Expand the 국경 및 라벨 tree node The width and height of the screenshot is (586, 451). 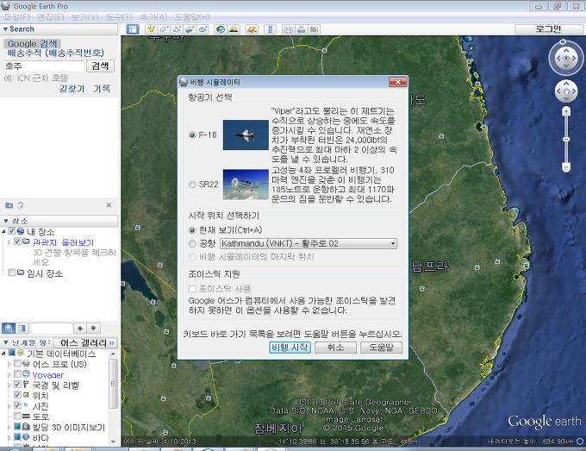point(9,385)
